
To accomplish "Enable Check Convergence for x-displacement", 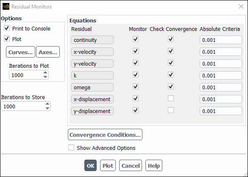I will (x=171, y=98).
